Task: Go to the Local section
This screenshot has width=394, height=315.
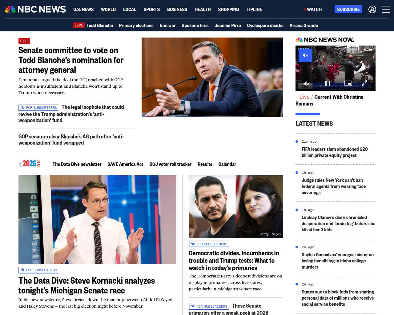Action: 130,10
